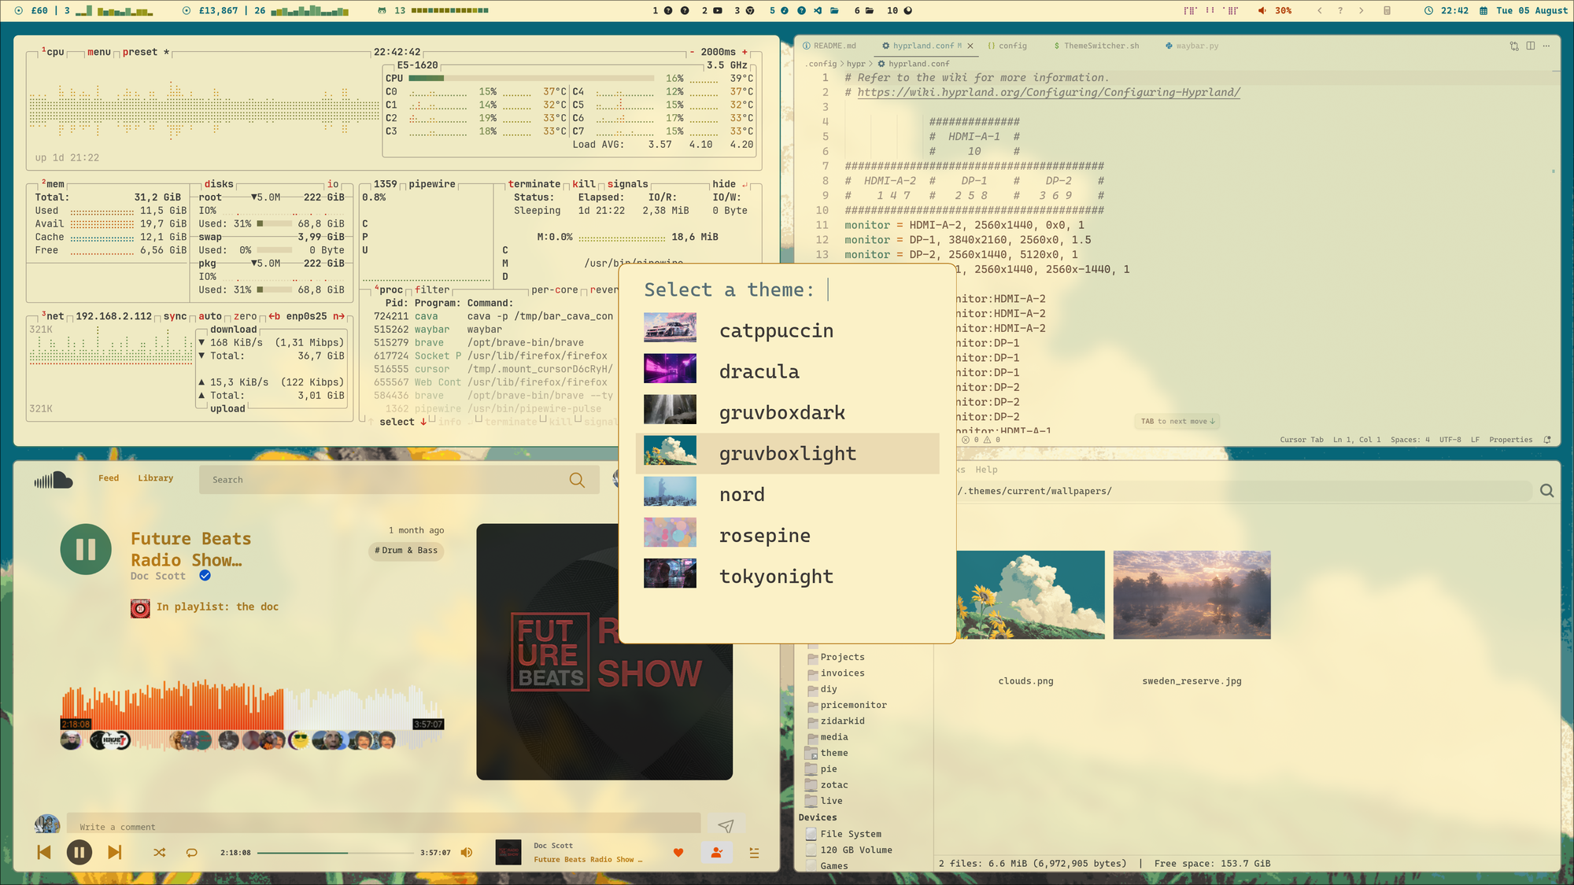This screenshot has width=1574, height=885.
Task: Open the editor more actions ellipsis menu
Action: [x=1546, y=46]
